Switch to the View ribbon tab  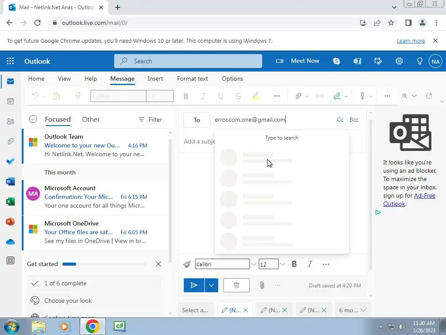click(64, 79)
